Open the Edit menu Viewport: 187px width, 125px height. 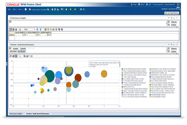[15, 9]
